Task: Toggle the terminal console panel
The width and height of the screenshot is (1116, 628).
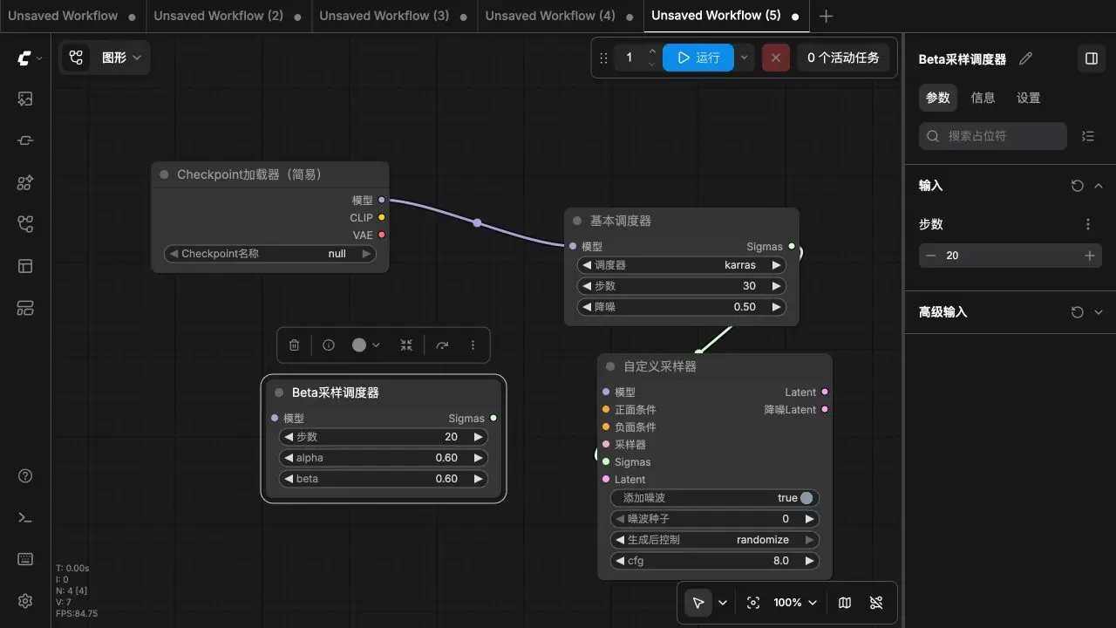Action: 25,517
